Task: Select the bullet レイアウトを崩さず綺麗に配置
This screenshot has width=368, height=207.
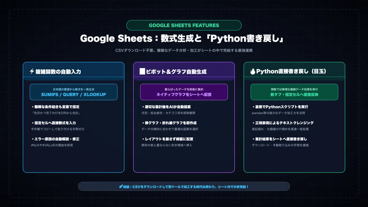Action: (167, 139)
